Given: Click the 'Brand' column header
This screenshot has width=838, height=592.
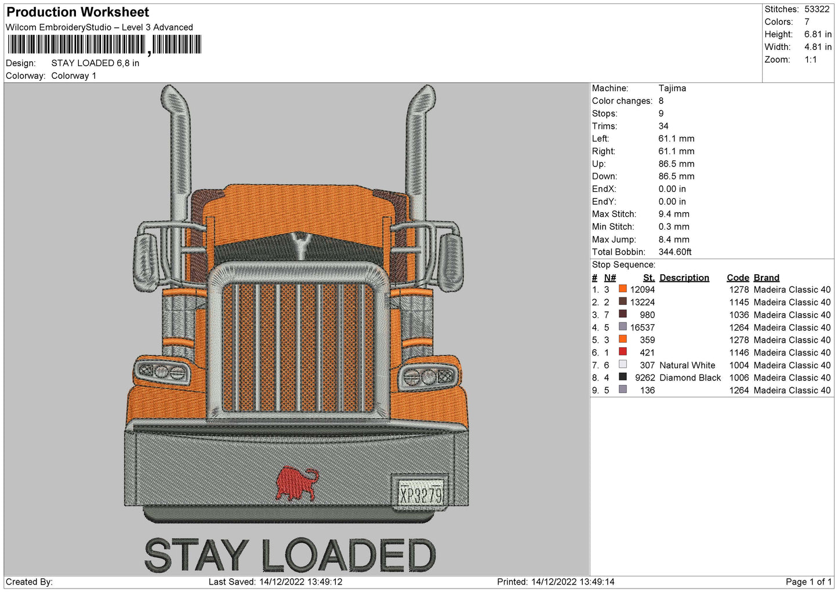Looking at the screenshot, I should [x=767, y=278].
